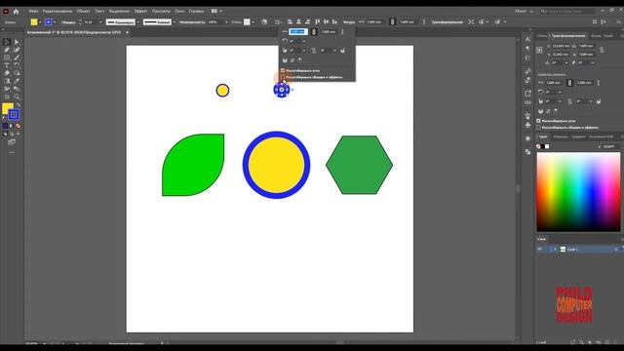Open stroke color dropdown in control bar

coord(55,22)
